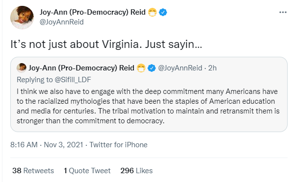Click the blue verified badge in header
Screen dimensions: 294x182
click(163, 12)
